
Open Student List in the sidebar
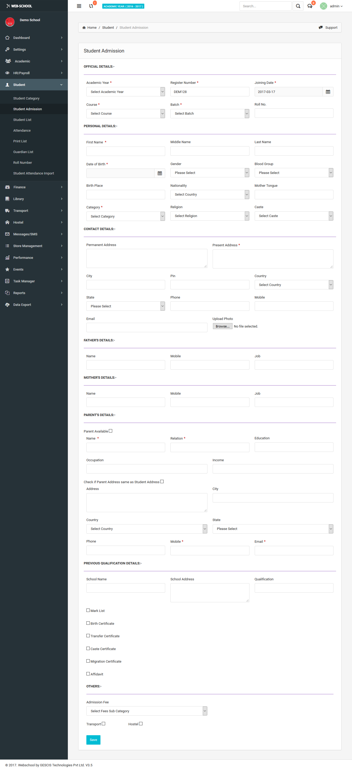22,120
